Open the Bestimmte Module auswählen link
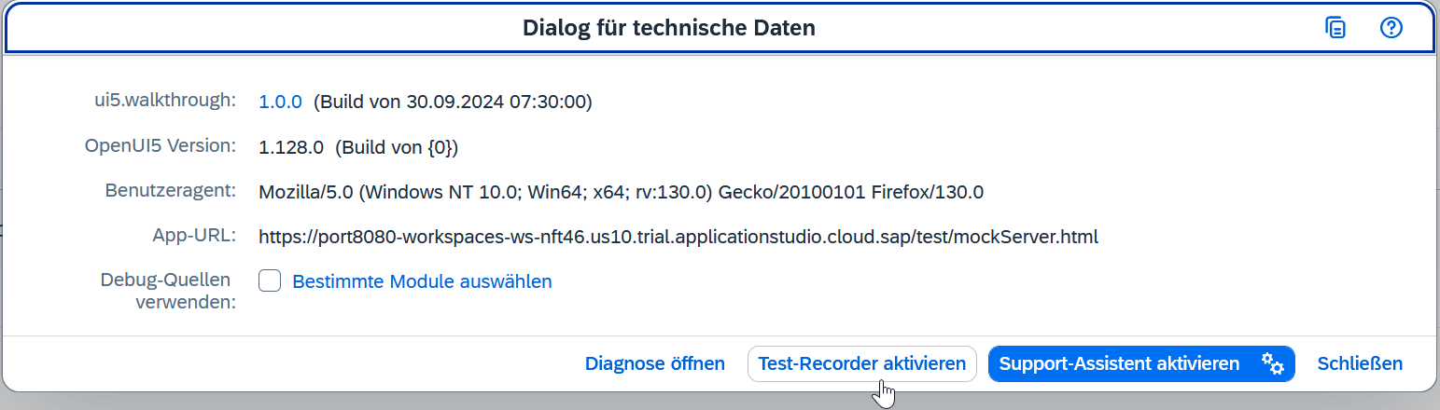This screenshot has width=1440, height=410. [422, 281]
